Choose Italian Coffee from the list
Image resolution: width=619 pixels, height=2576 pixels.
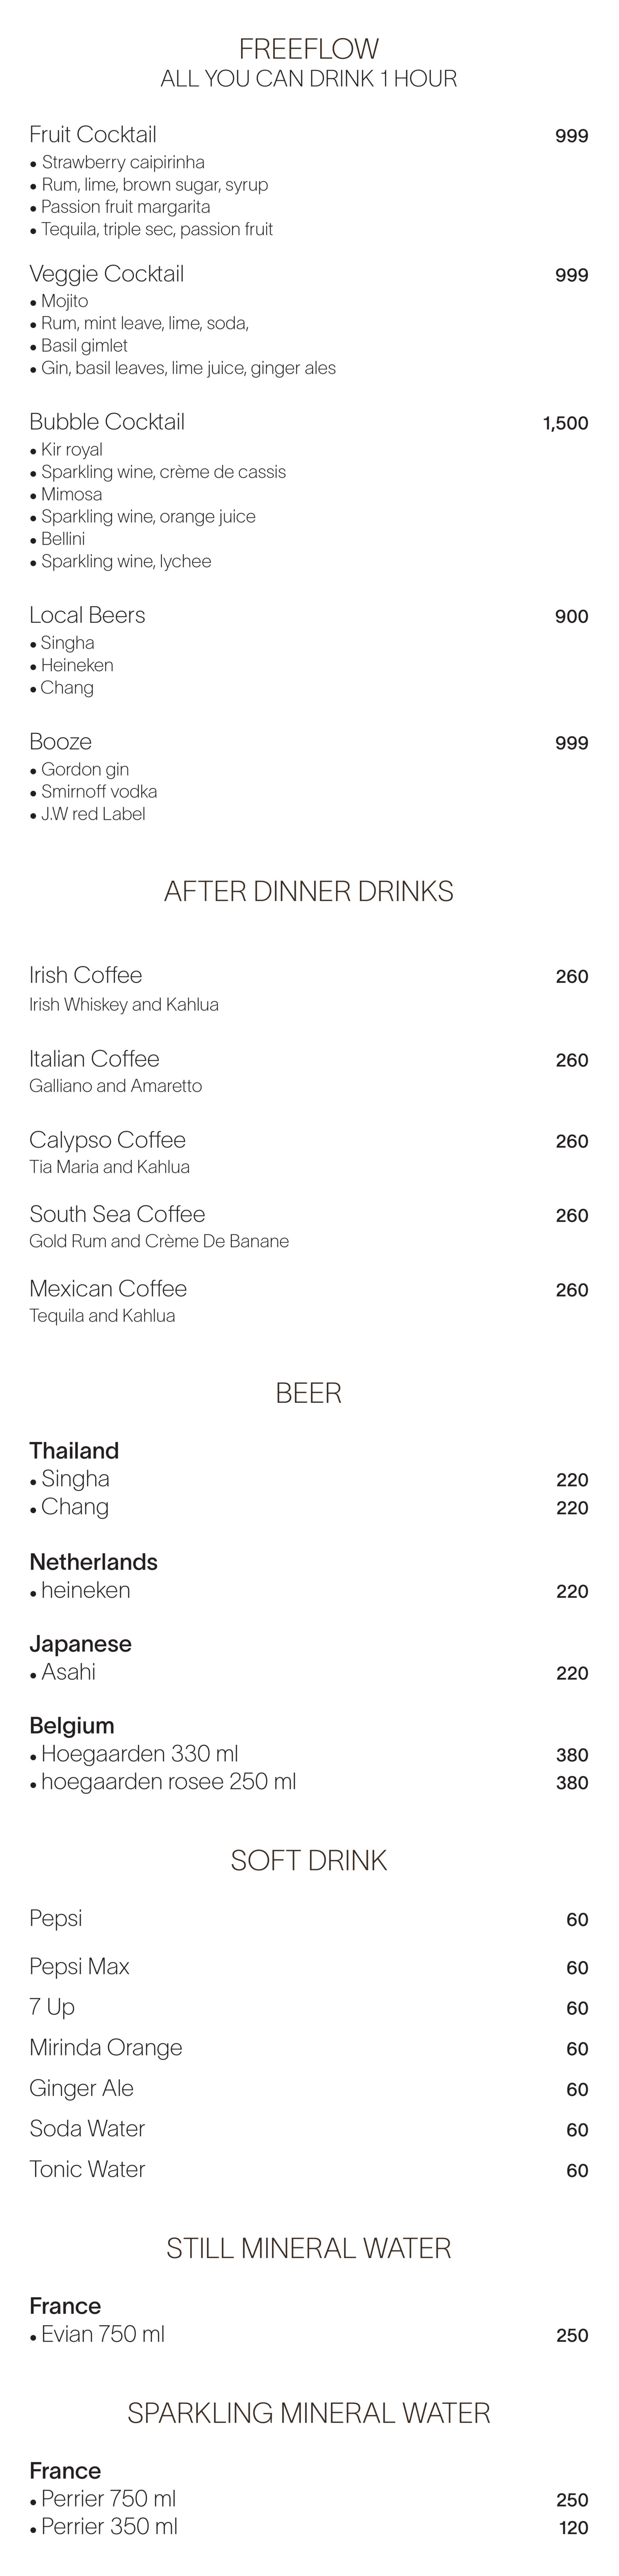click(94, 1059)
